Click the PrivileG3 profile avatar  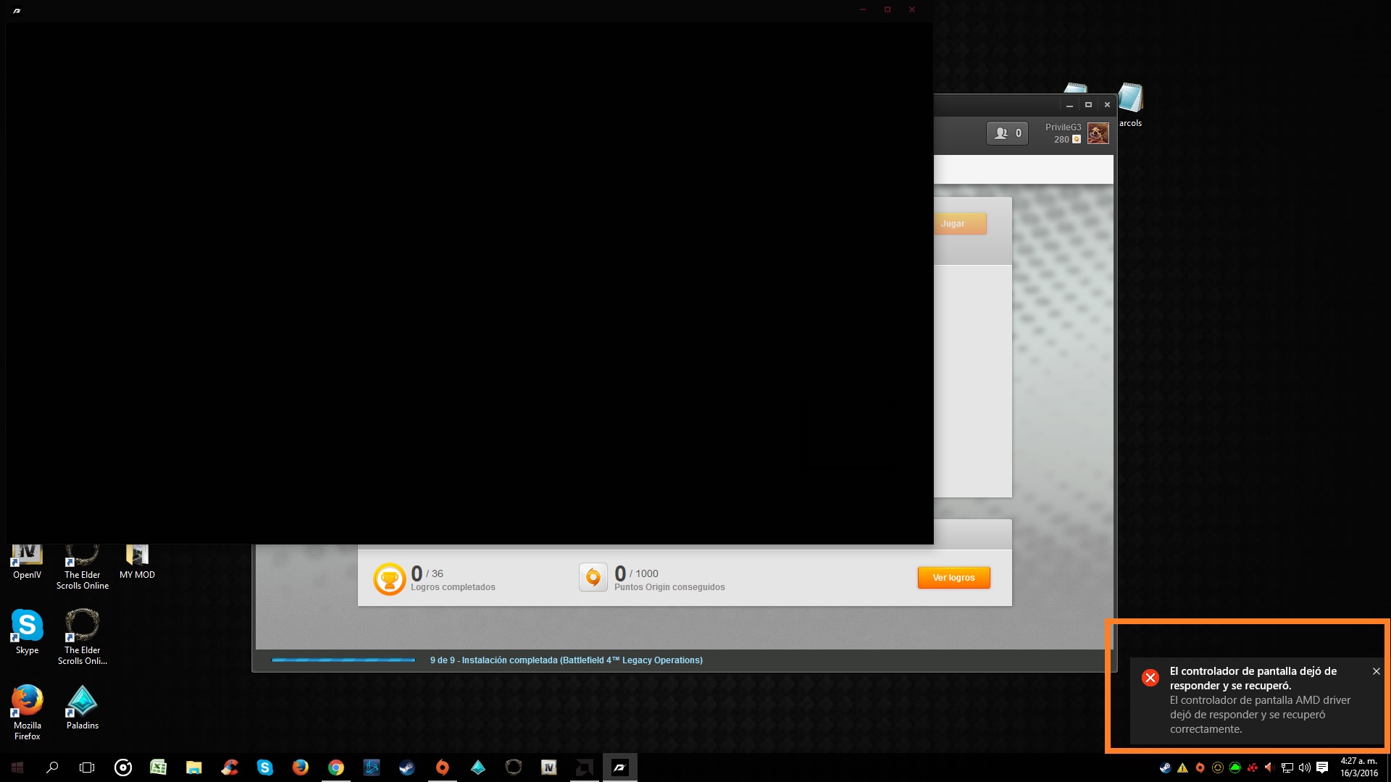1098,133
